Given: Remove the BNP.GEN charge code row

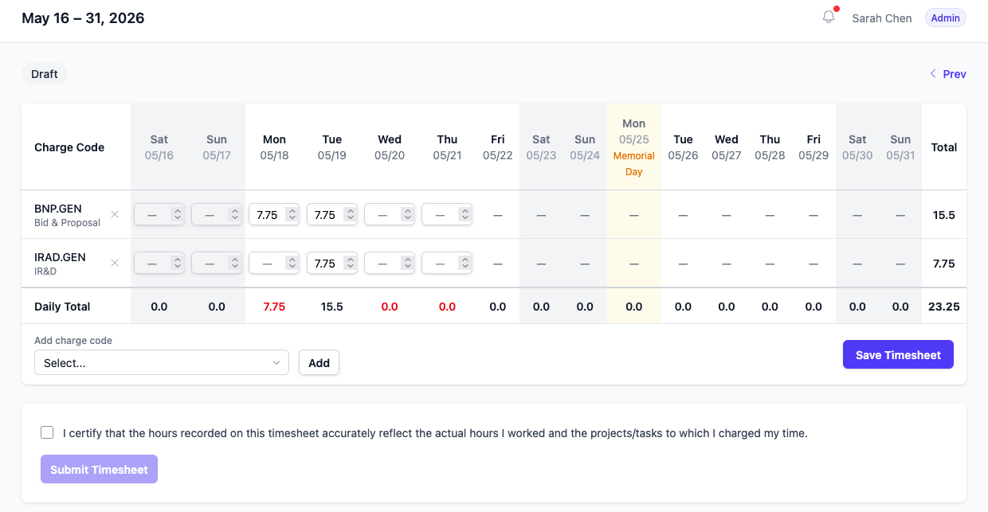Looking at the screenshot, I should click(115, 214).
